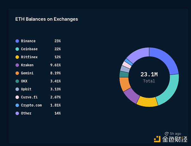This screenshot has height=146, width=191.
Task: Click the Curve.fi pink legend dot
Action: pyautogui.click(x=17, y=97)
